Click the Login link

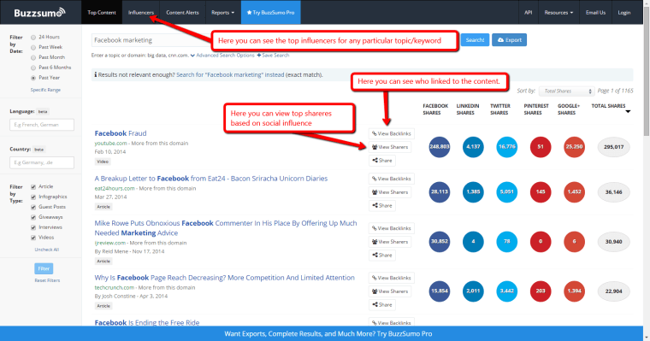tap(623, 13)
